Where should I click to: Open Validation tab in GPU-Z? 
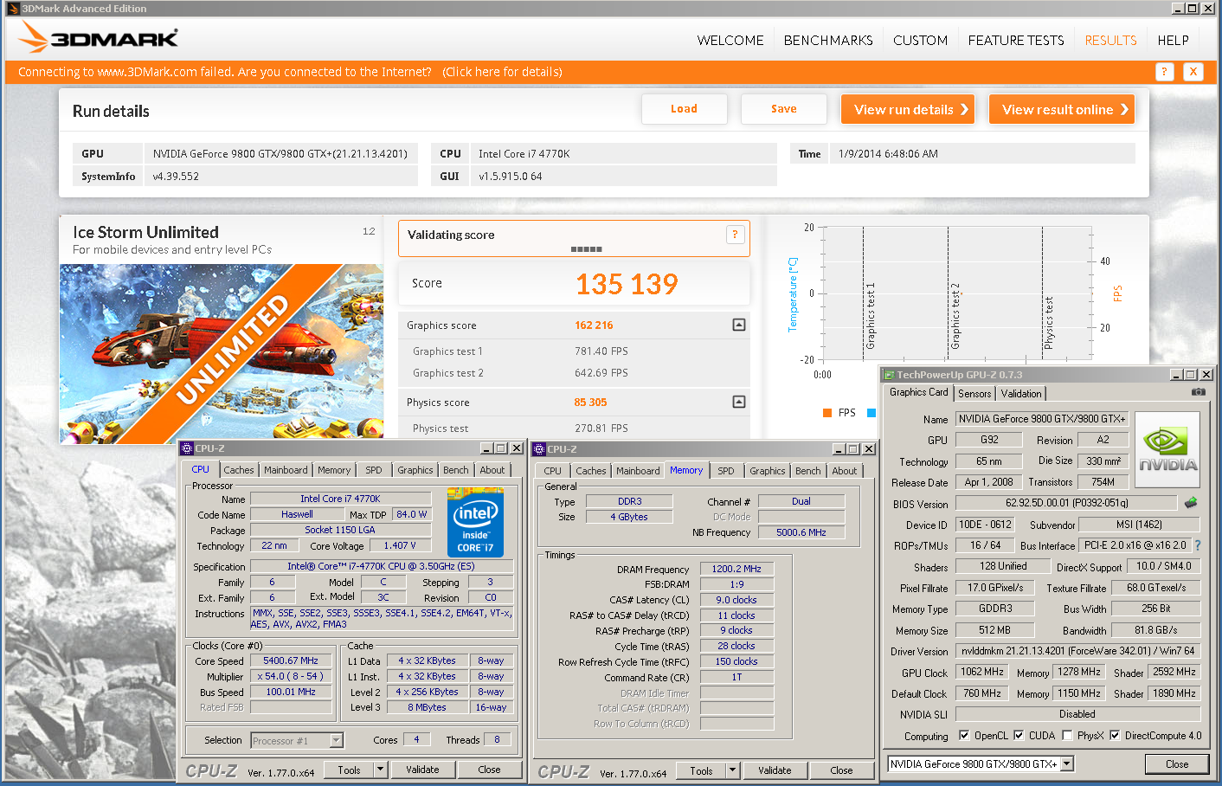point(1021,394)
